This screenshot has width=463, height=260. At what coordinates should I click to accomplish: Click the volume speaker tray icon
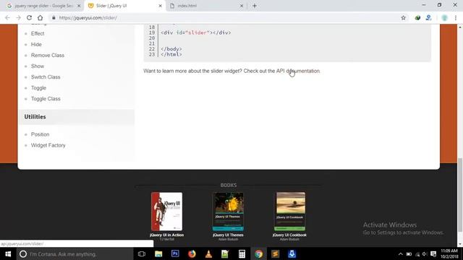(425, 253)
